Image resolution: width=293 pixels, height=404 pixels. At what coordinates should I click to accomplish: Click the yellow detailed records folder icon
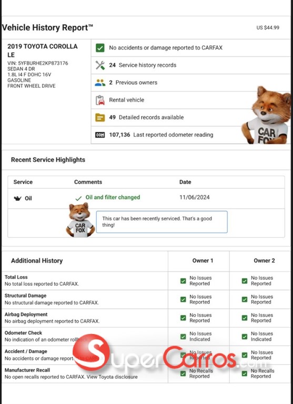point(100,117)
